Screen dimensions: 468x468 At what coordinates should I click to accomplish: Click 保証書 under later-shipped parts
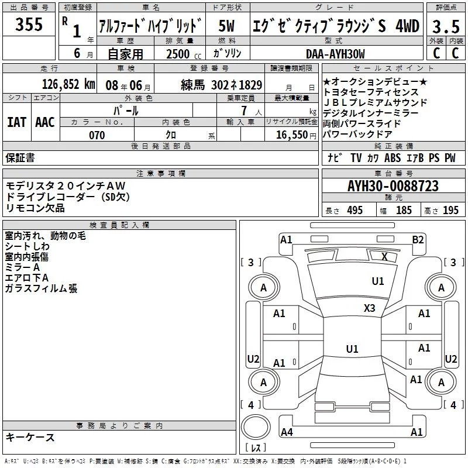(20, 157)
